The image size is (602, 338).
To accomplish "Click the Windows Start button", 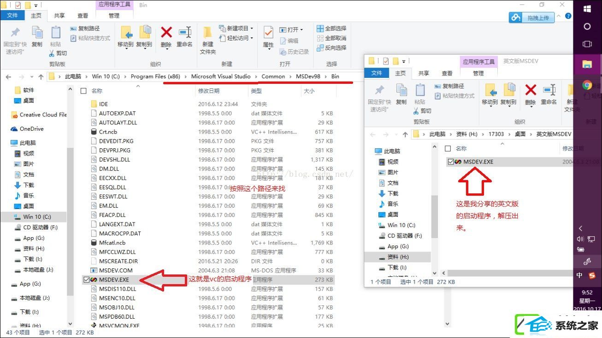I will click(x=587, y=9).
